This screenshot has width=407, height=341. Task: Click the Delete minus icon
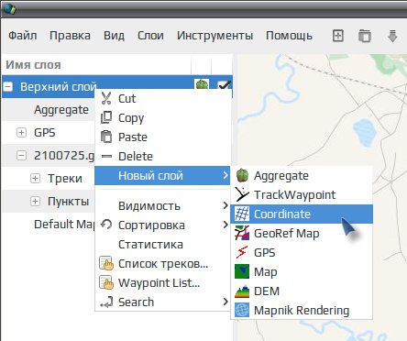tap(106, 156)
